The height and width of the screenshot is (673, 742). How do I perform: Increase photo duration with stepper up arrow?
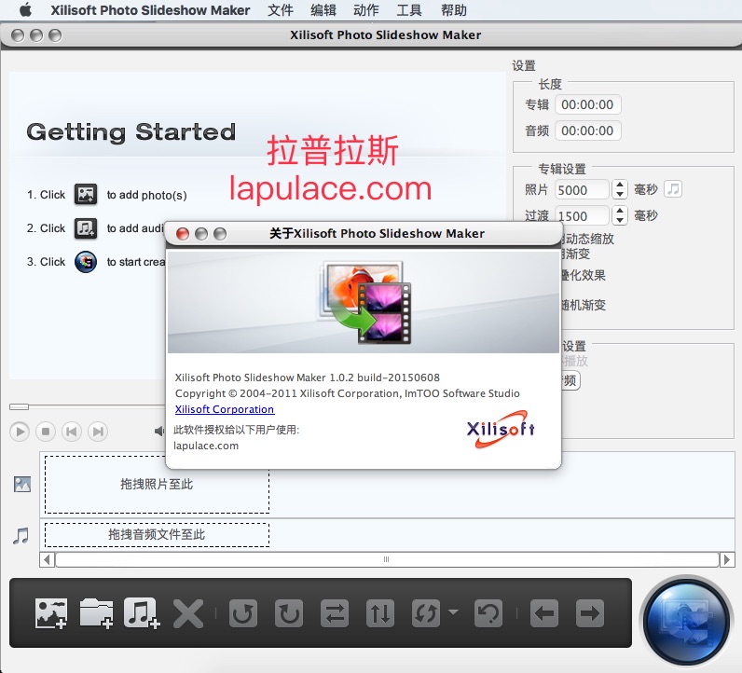(x=620, y=185)
